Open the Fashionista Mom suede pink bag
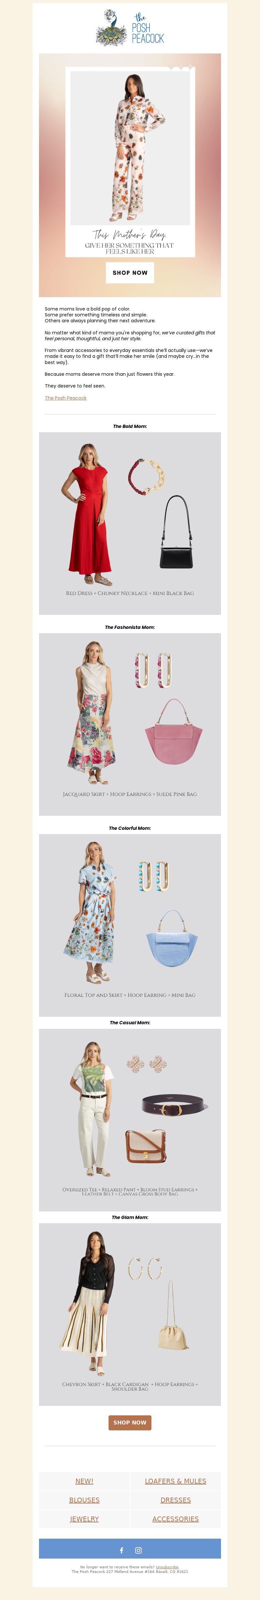260x1600 pixels. [174, 732]
